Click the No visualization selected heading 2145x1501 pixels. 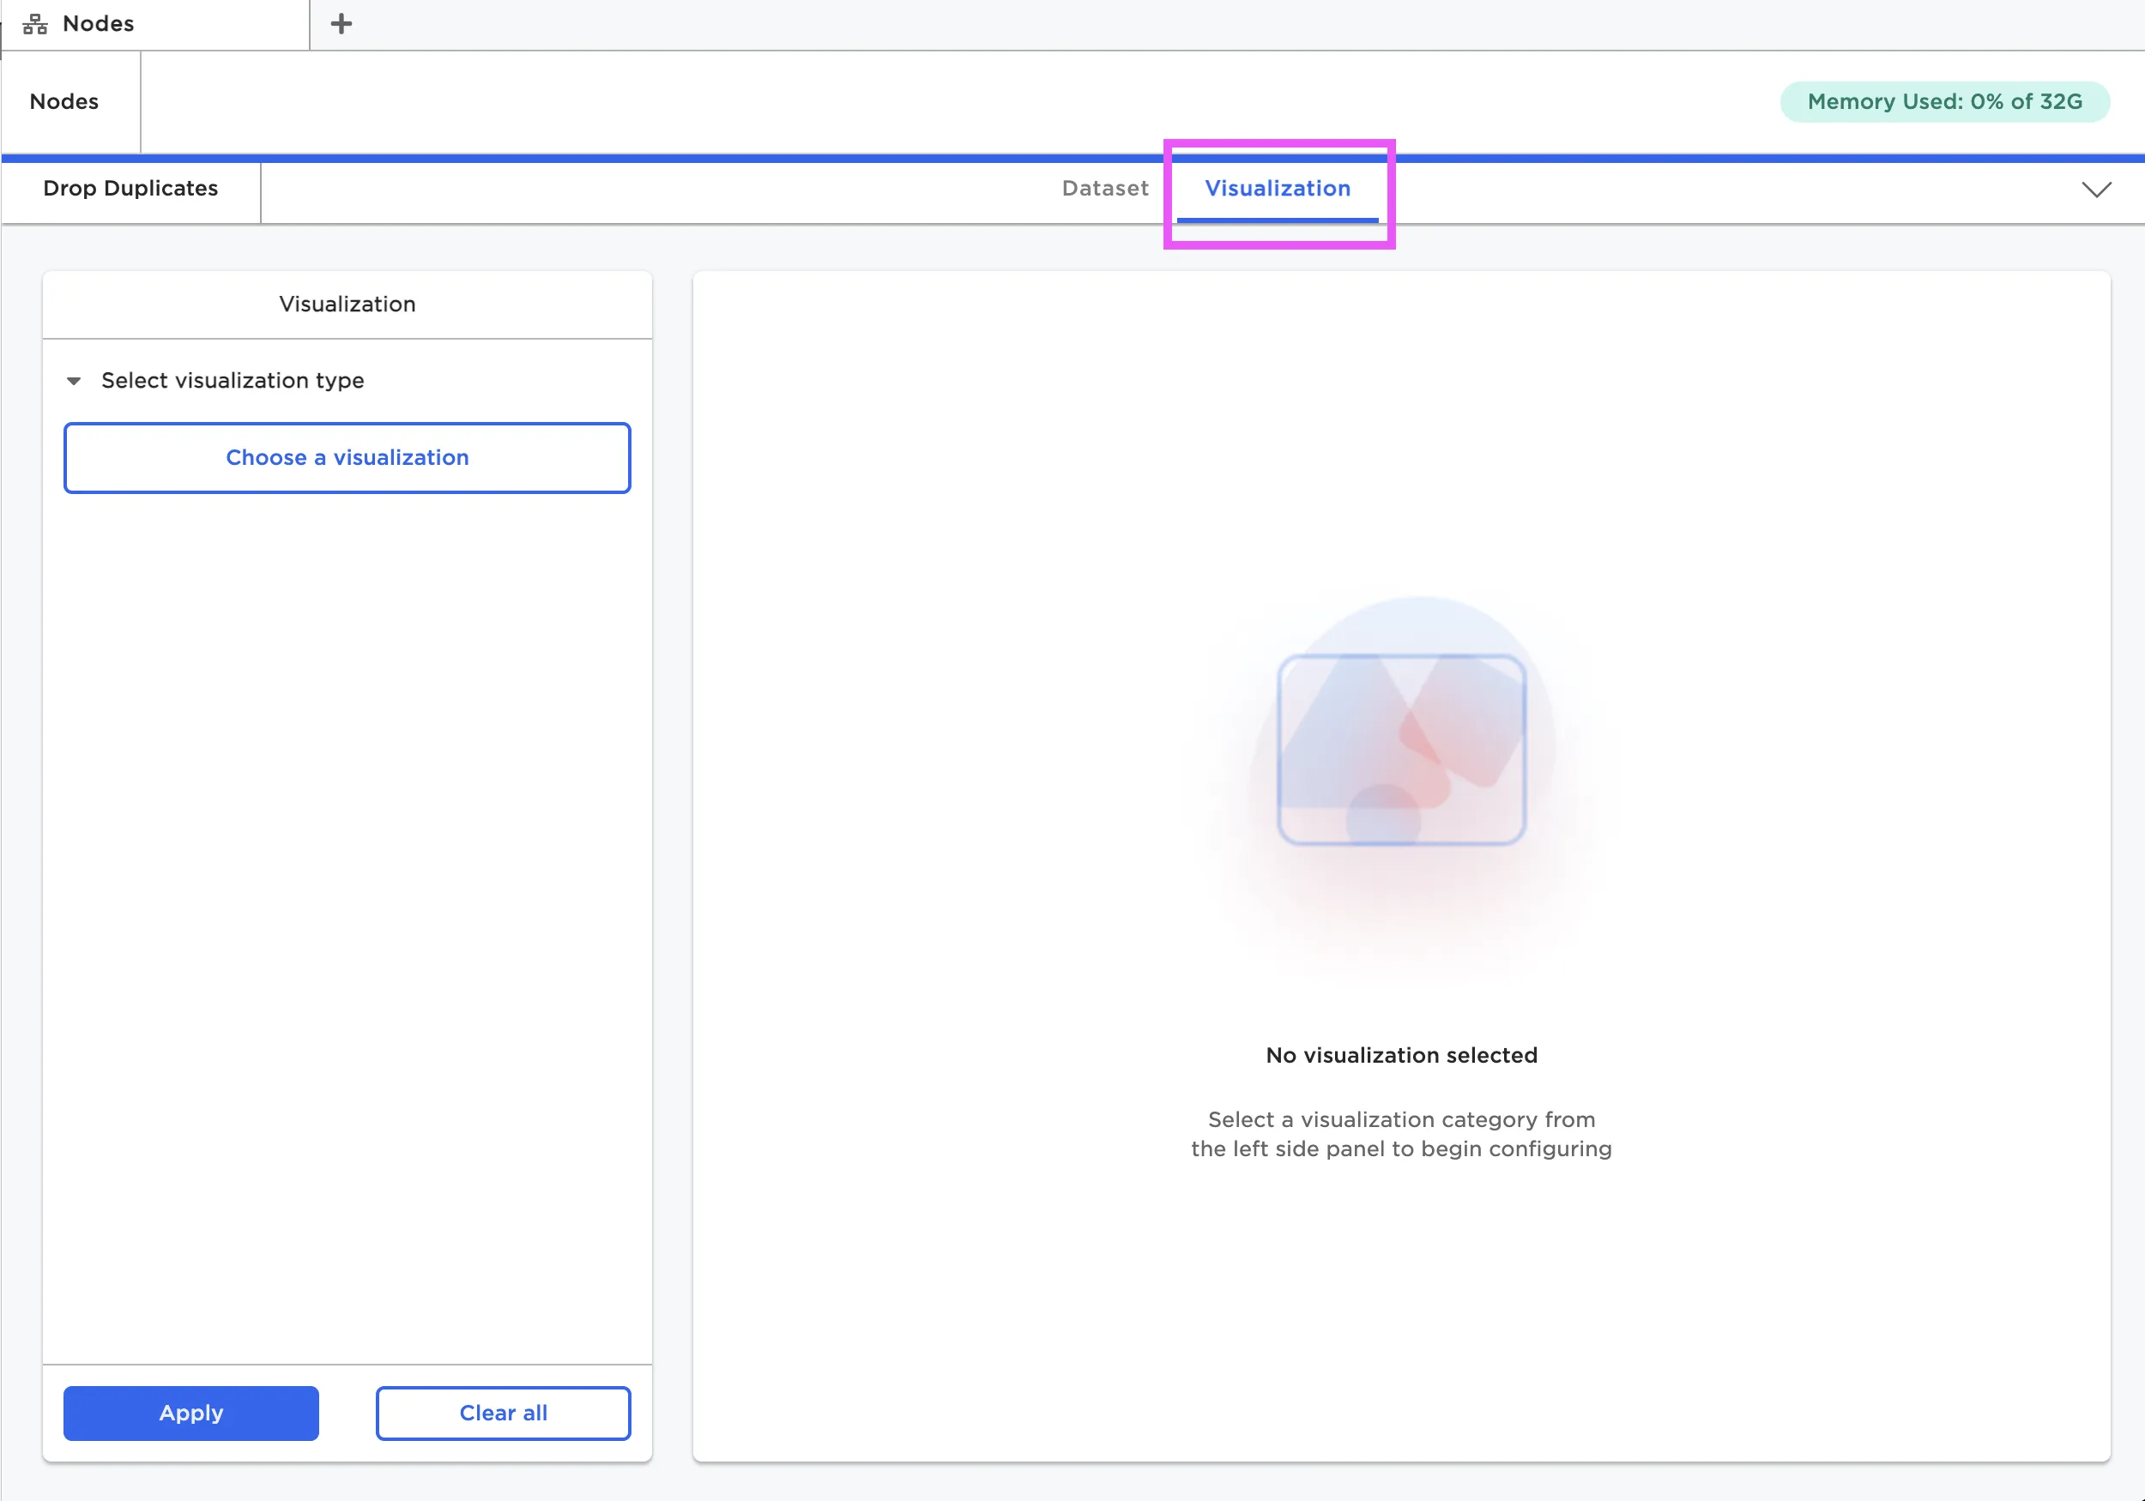(x=1400, y=1056)
